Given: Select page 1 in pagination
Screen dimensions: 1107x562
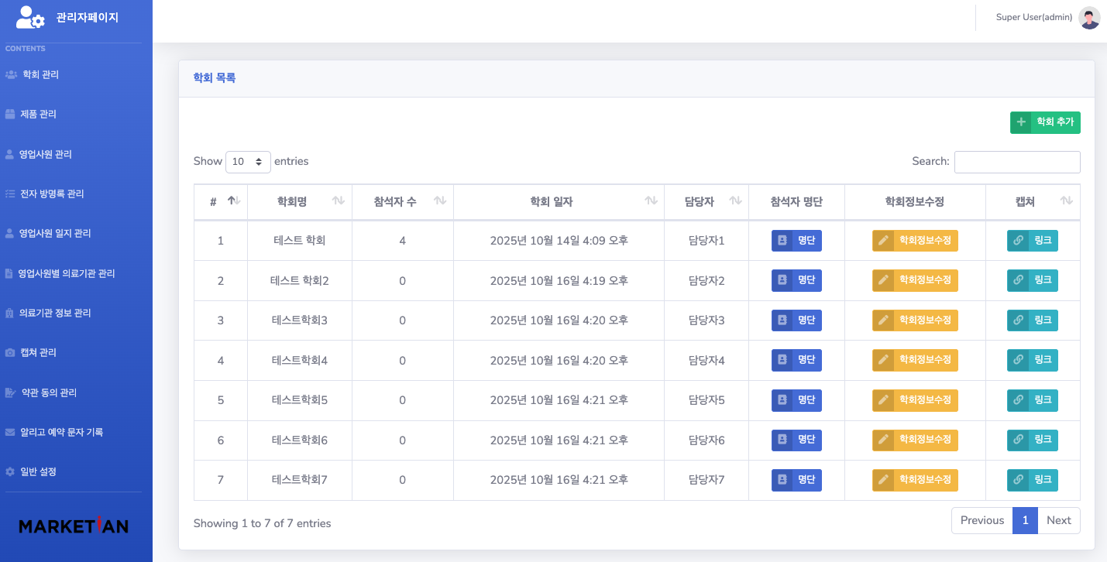Looking at the screenshot, I should click(1025, 520).
